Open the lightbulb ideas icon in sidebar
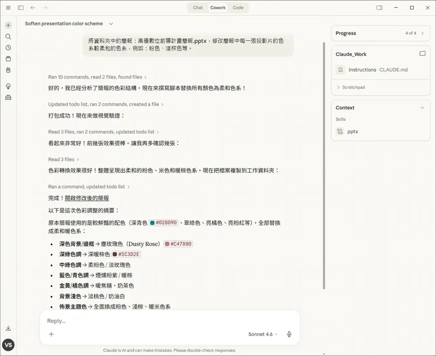Screen dimensions: 436x356 pos(8,86)
